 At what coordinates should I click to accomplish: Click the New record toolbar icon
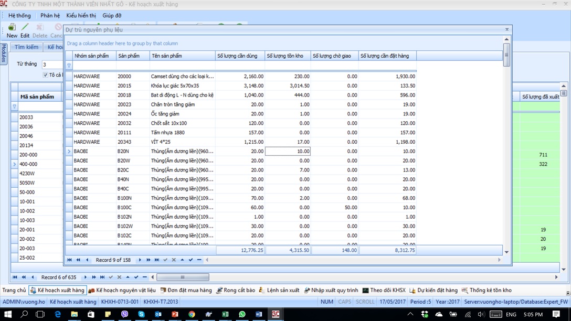coord(12,28)
